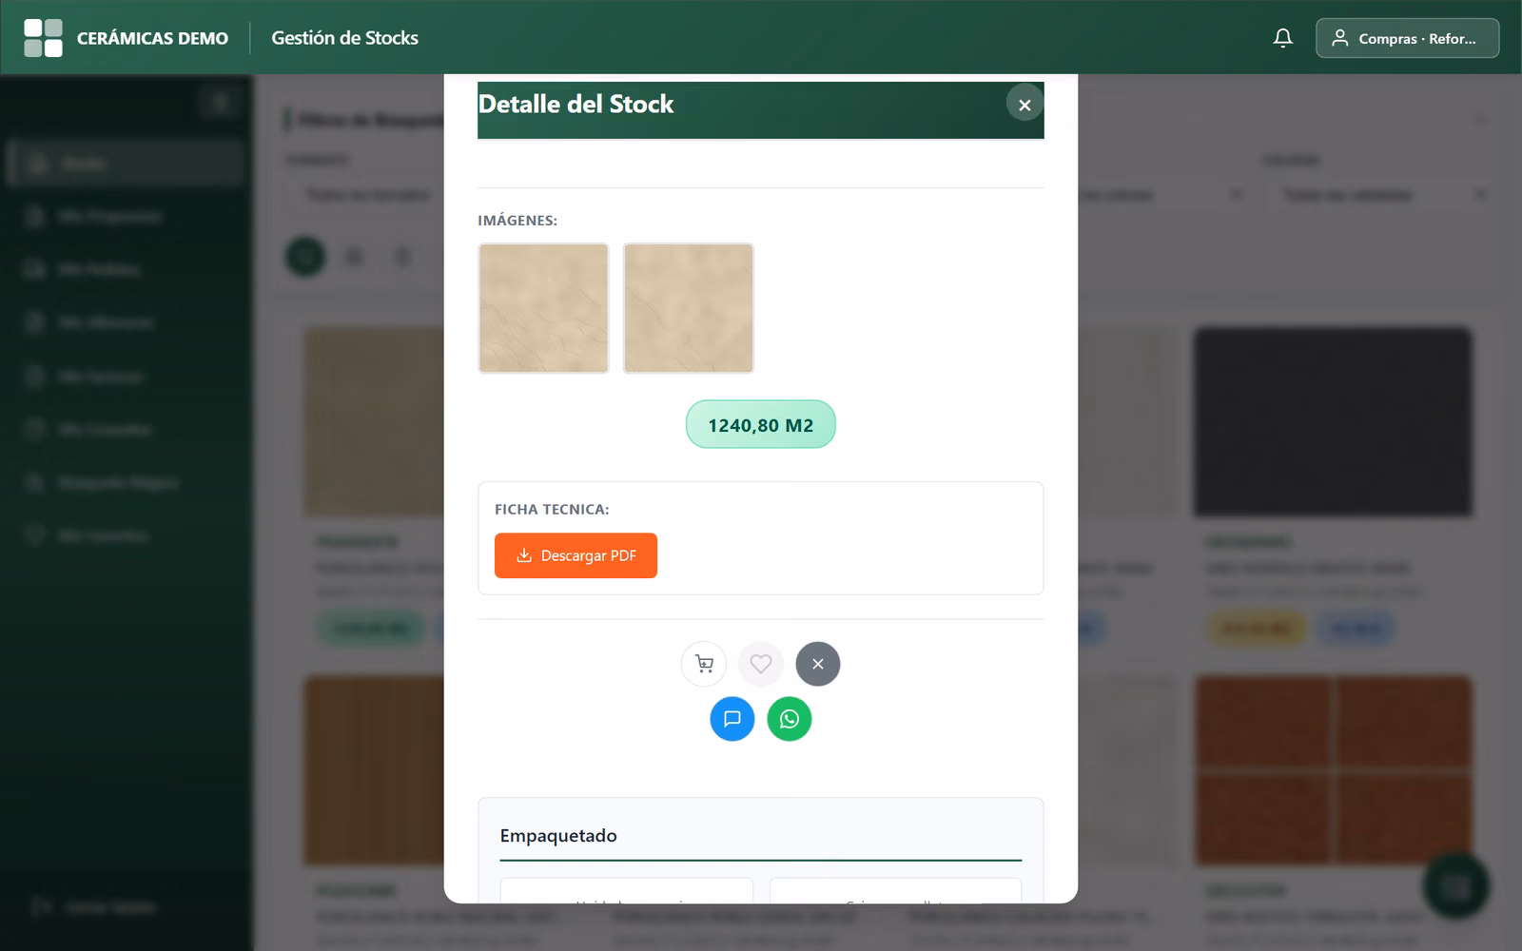Click the gray X dismiss button
The width and height of the screenshot is (1522, 951).
818,664
